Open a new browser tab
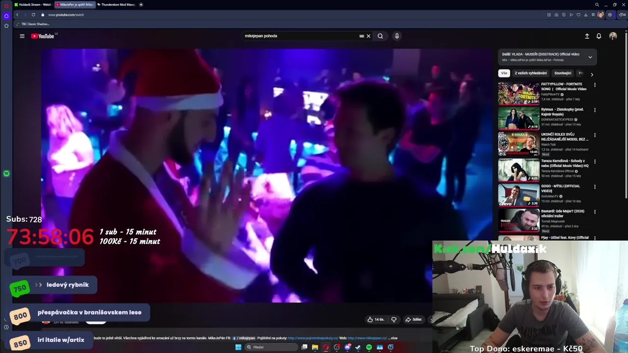The height and width of the screenshot is (353, 628). click(141, 4)
